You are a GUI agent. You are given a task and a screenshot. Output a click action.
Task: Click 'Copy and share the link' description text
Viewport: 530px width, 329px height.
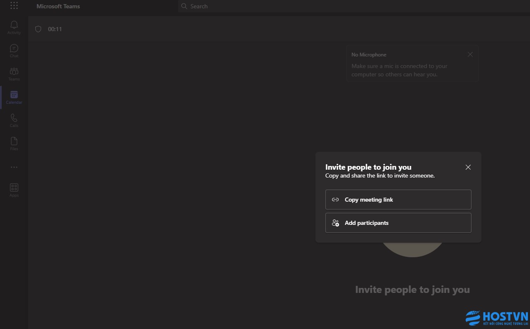[x=380, y=176]
